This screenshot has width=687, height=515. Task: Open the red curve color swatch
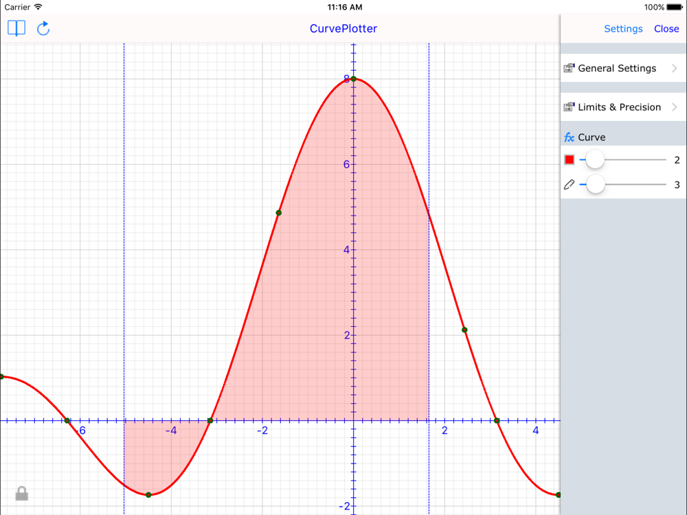tap(569, 160)
